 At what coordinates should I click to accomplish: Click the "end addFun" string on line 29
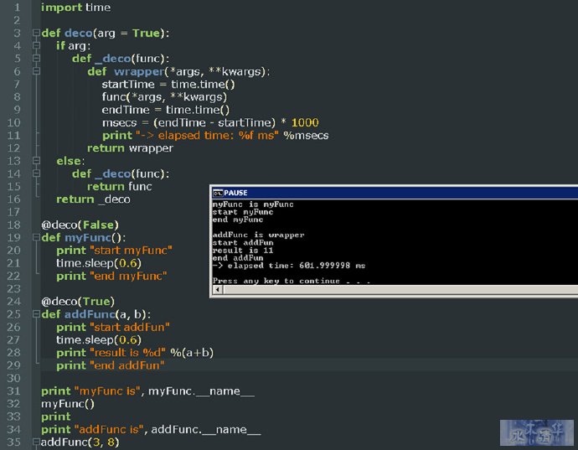pos(127,365)
